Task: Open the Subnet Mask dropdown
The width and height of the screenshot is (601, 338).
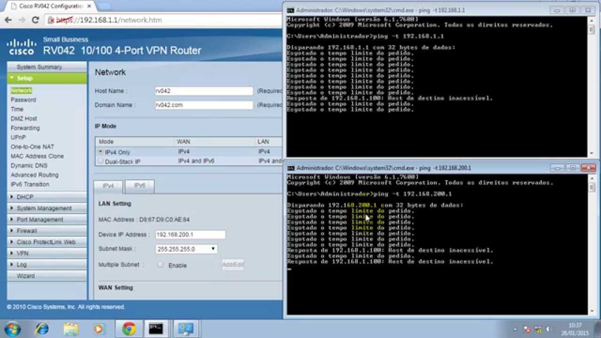Action: [186, 249]
